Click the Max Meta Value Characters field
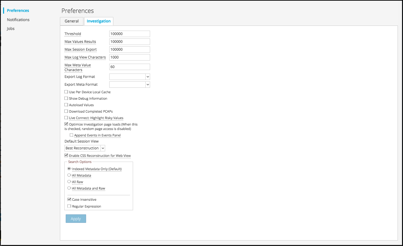 pos(129,67)
